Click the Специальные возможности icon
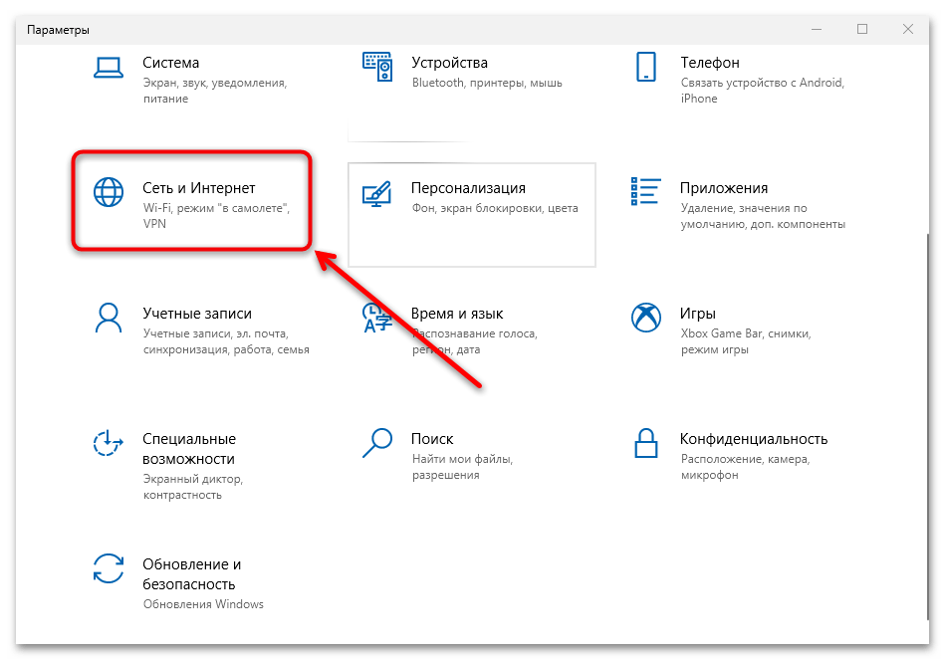 click(107, 443)
